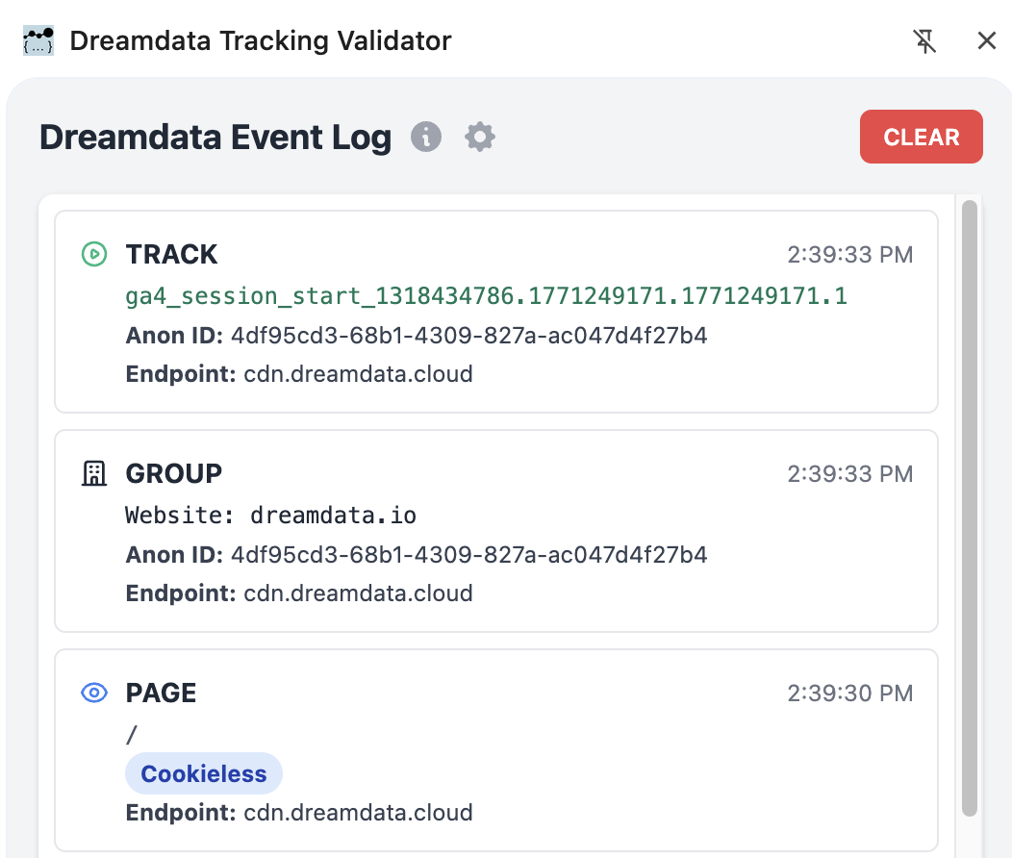This screenshot has width=1012, height=858.
Task: Expand the GROUP event entry label
Action: tap(174, 473)
